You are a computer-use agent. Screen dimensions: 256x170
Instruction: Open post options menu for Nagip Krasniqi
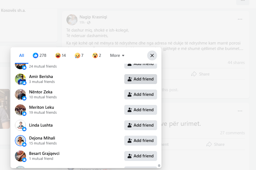240,19
